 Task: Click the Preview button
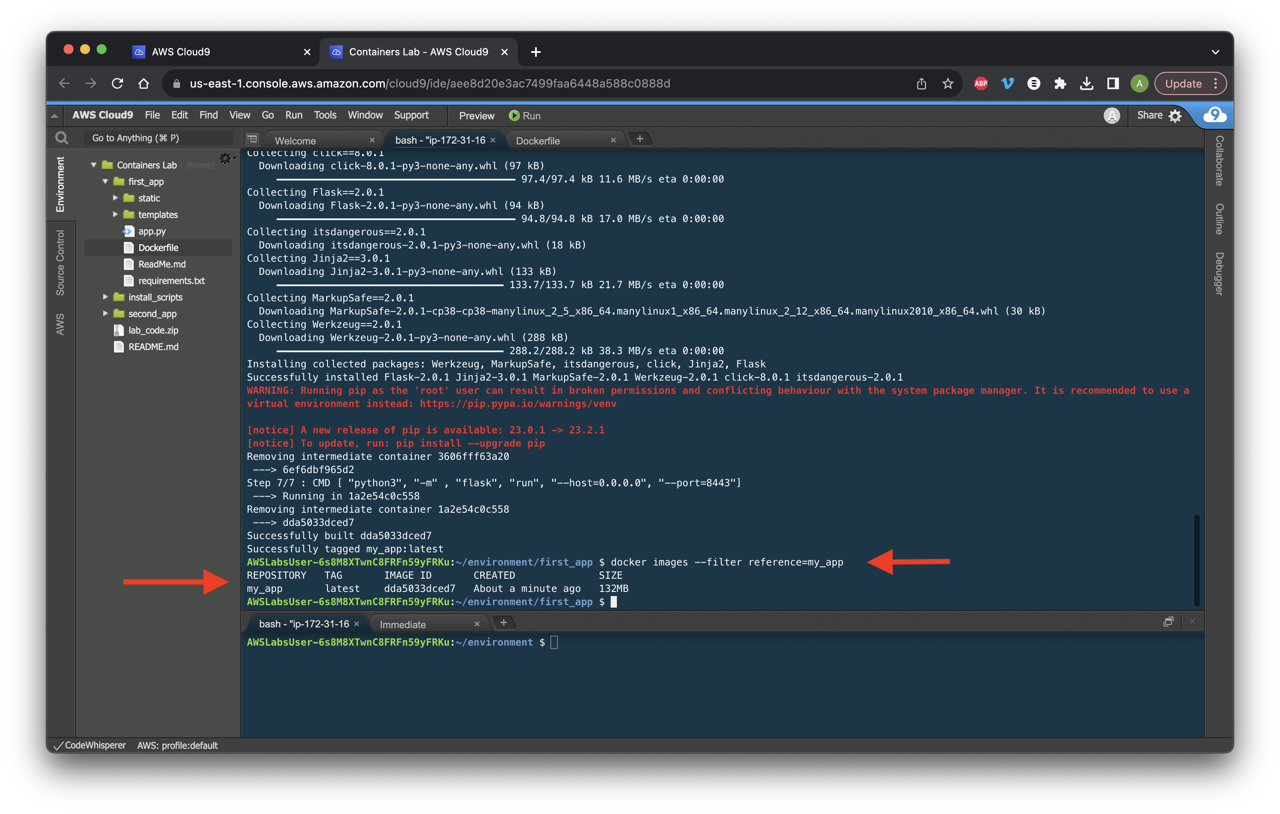476,116
